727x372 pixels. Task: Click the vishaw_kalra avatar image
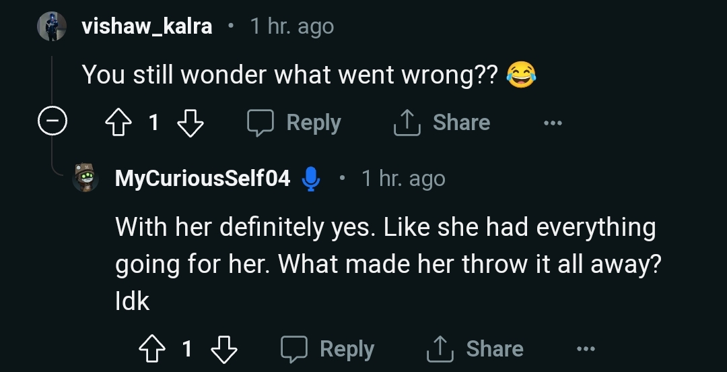pos(52,27)
